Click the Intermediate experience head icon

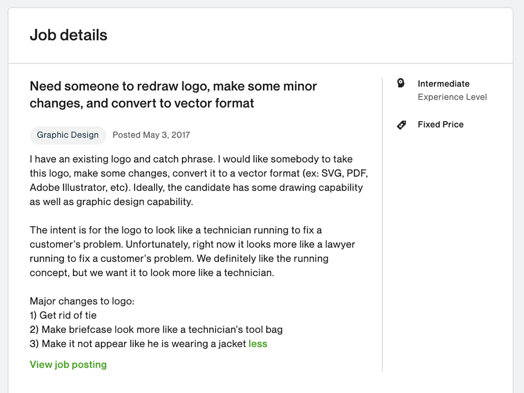[x=401, y=83]
